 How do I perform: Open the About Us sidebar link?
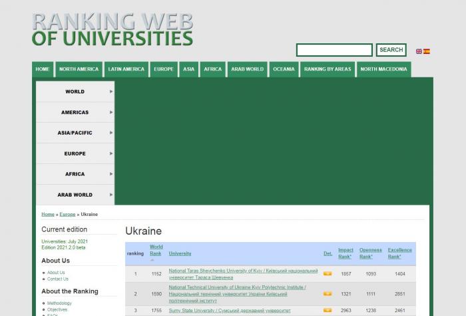point(56,273)
